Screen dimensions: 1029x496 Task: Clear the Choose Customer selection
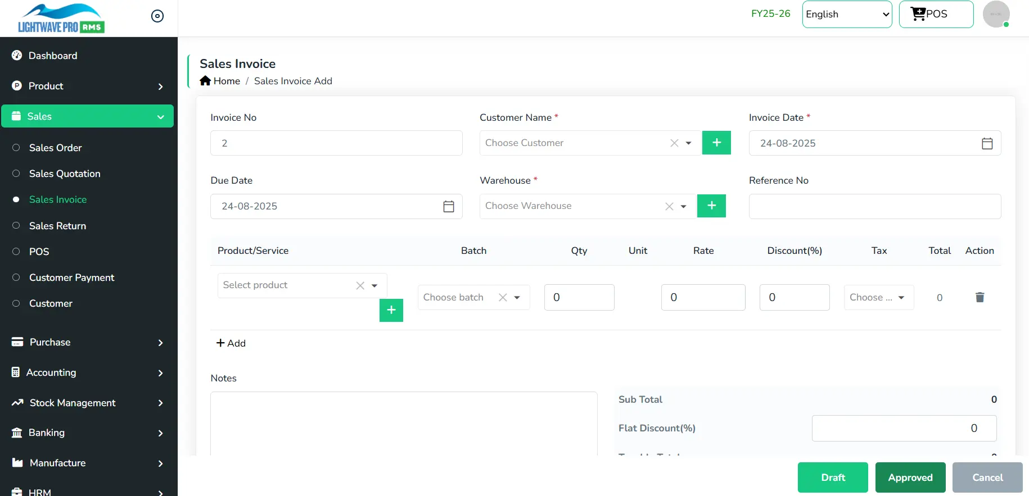674,143
